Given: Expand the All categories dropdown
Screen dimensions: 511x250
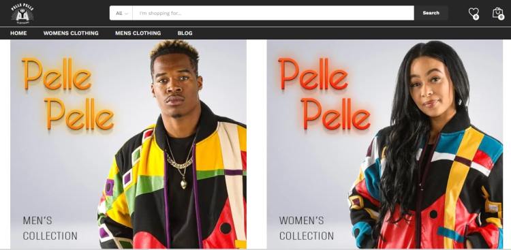Looking at the screenshot, I should [x=121, y=13].
